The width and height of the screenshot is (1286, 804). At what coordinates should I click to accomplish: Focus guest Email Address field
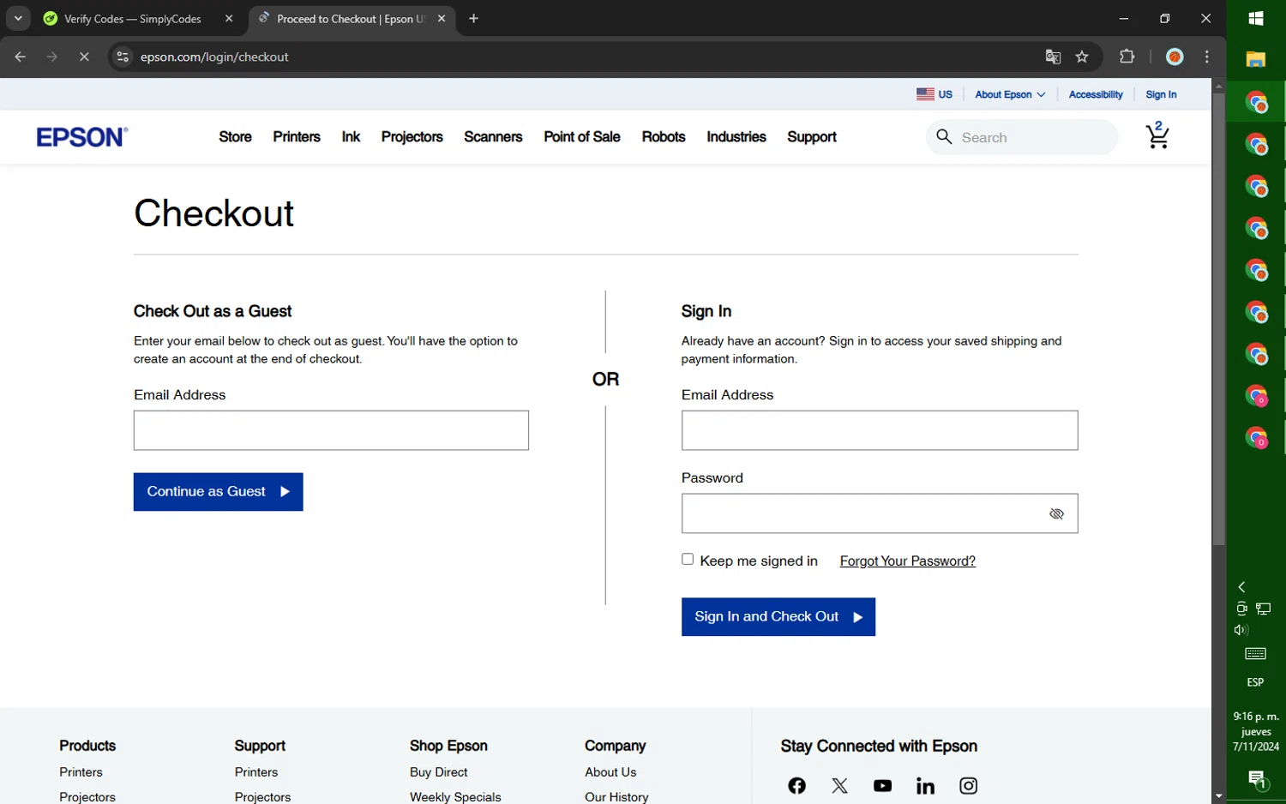331,430
